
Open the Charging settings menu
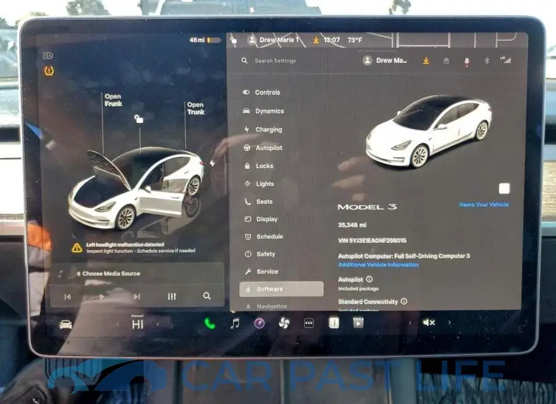[x=263, y=130]
